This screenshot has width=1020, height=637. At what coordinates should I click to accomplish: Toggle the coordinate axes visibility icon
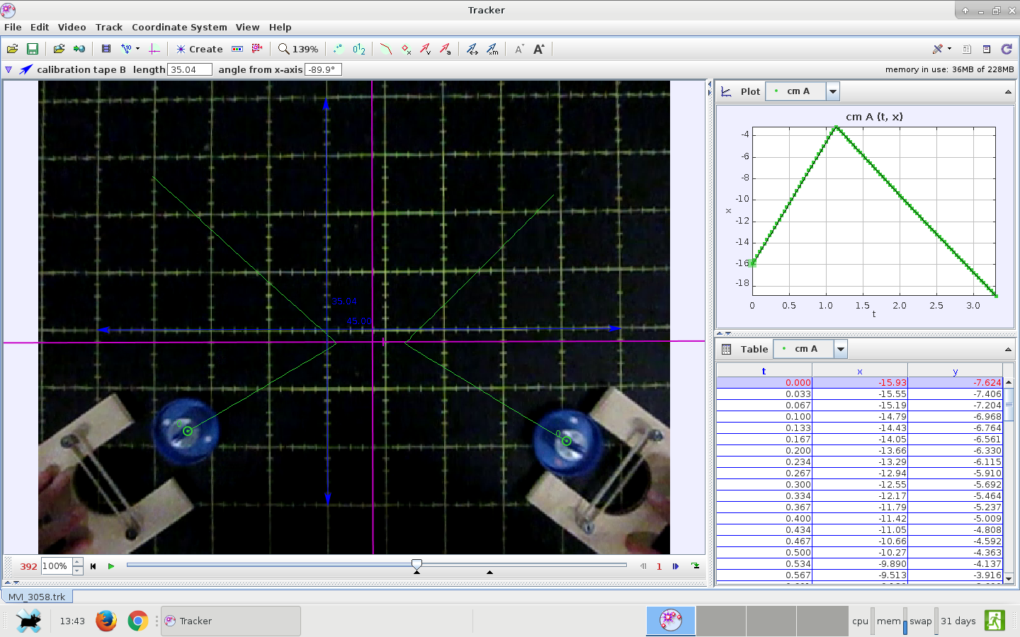(x=154, y=49)
